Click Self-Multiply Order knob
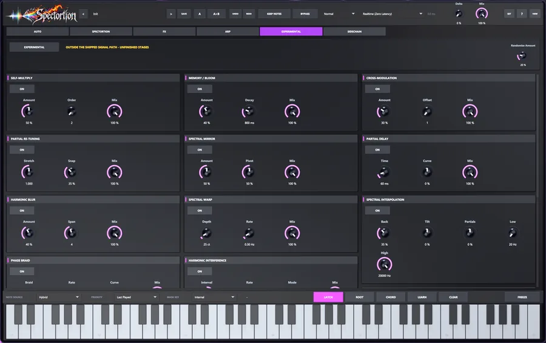The image size is (546, 343). (x=72, y=112)
